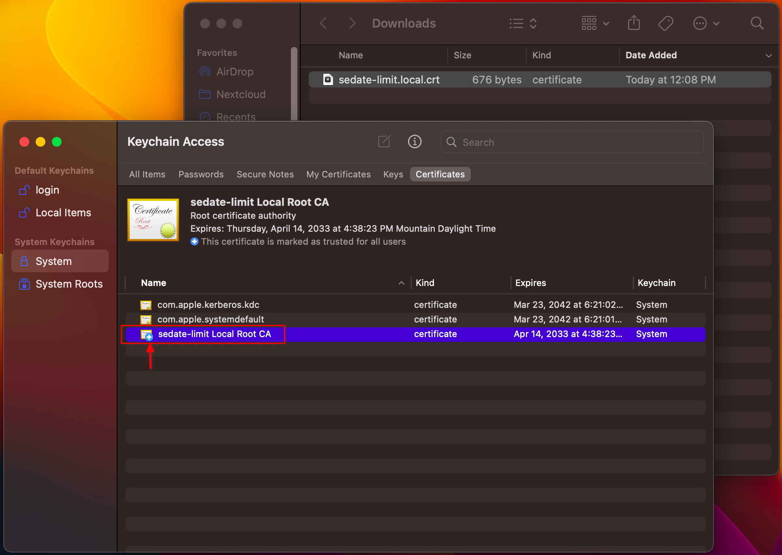Switch to the My Certificates tab
The width and height of the screenshot is (782, 555).
pyautogui.click(x=338, y=174)
